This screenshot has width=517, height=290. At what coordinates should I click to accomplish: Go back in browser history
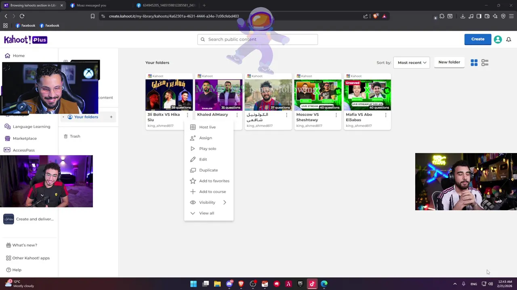(x=6, y=16)
